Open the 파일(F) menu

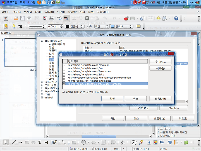point(6,12)
